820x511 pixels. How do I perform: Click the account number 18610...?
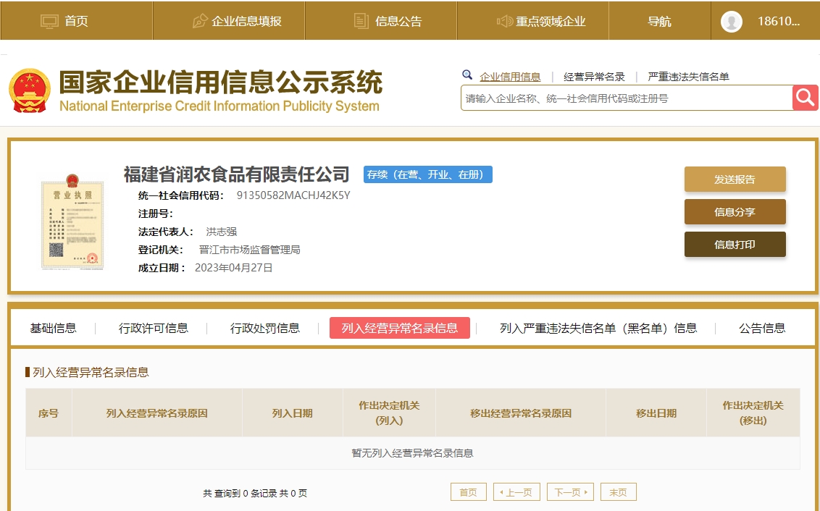[x=779, y=22]
